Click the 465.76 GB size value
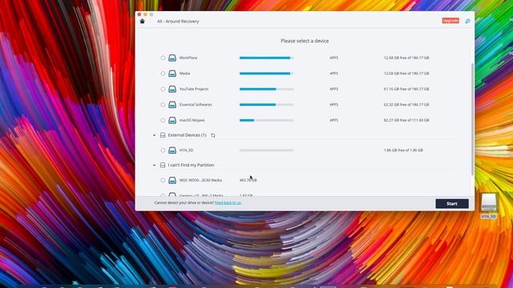Viewport: 513px width, 288px height. pyautogui.click(x=248, y=180)
